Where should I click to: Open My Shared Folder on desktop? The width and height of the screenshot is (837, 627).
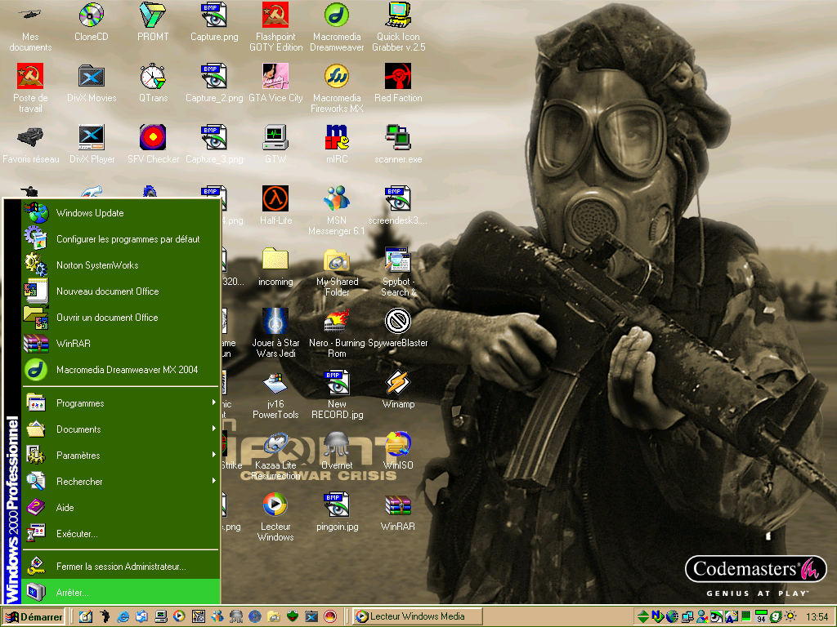click(337, 272)
